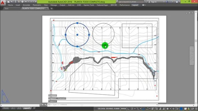Click the Annotation Monitor plus icon
Image resolution: width=198 pixels, height=111 pixels.
pyautogui.click(x=173, y=109)
